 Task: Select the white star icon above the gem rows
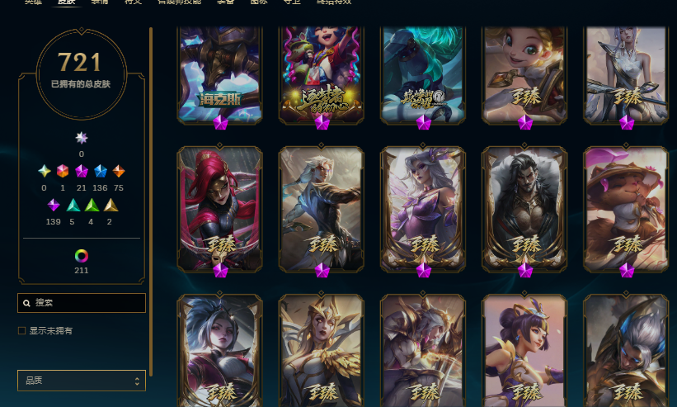tap(81, 138)
